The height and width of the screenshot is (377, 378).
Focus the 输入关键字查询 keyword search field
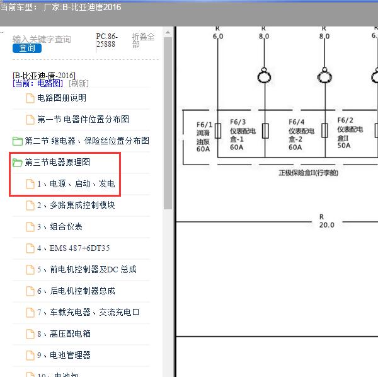click(42, 39)
